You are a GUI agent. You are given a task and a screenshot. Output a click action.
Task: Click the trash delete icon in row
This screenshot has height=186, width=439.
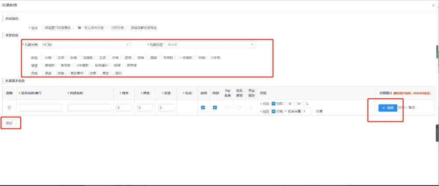9,107
